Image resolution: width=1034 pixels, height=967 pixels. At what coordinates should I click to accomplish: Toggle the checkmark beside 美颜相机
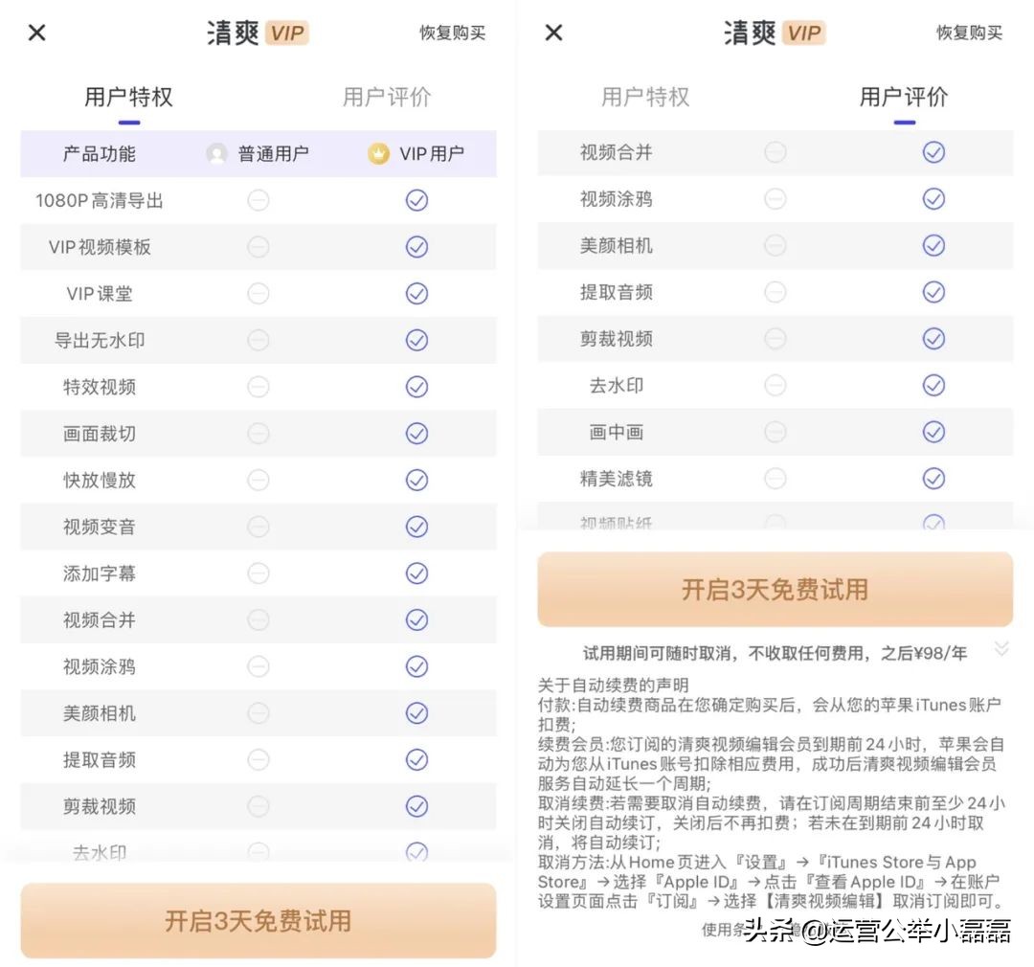click(x=416, y=713)
